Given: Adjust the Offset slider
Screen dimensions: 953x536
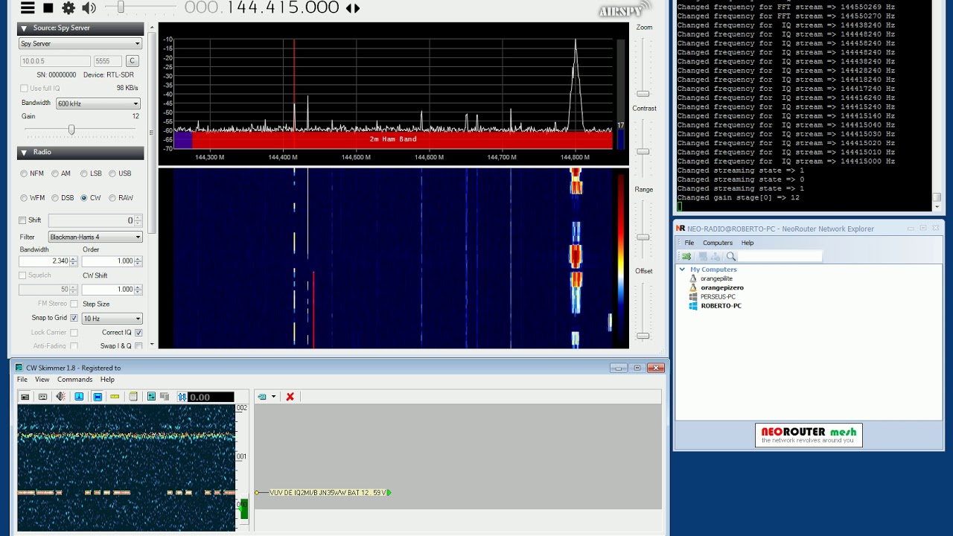Looking at the screenshot, I should [x=643, y=336].
